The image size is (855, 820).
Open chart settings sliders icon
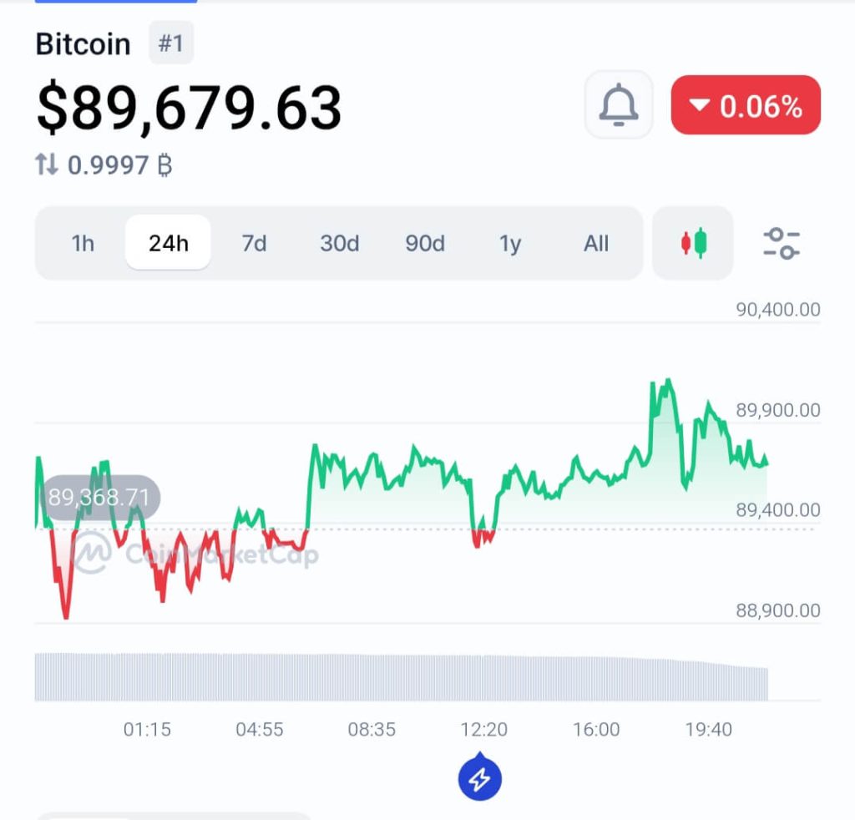pyautogui.click(x=781, y=243)
